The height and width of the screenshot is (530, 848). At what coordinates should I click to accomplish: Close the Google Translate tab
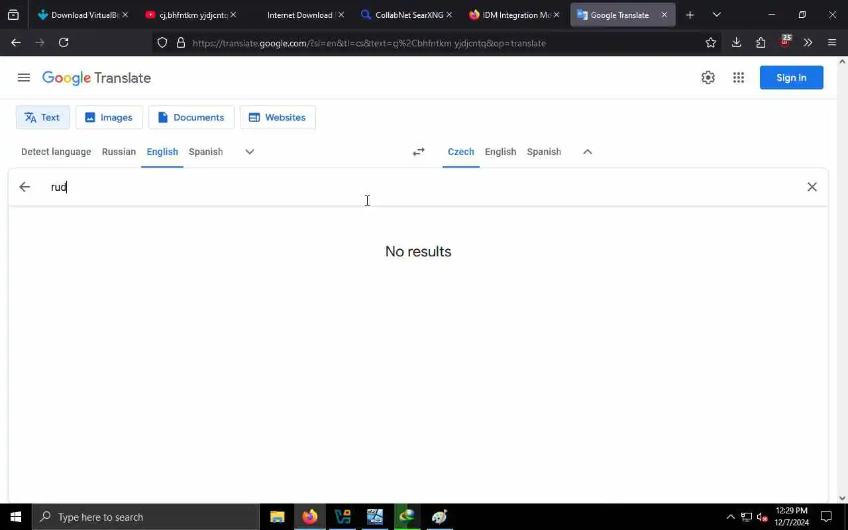coord(664,15)
